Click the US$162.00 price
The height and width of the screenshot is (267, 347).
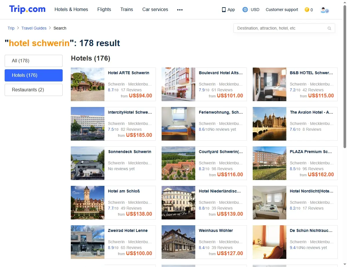[321, 174]
